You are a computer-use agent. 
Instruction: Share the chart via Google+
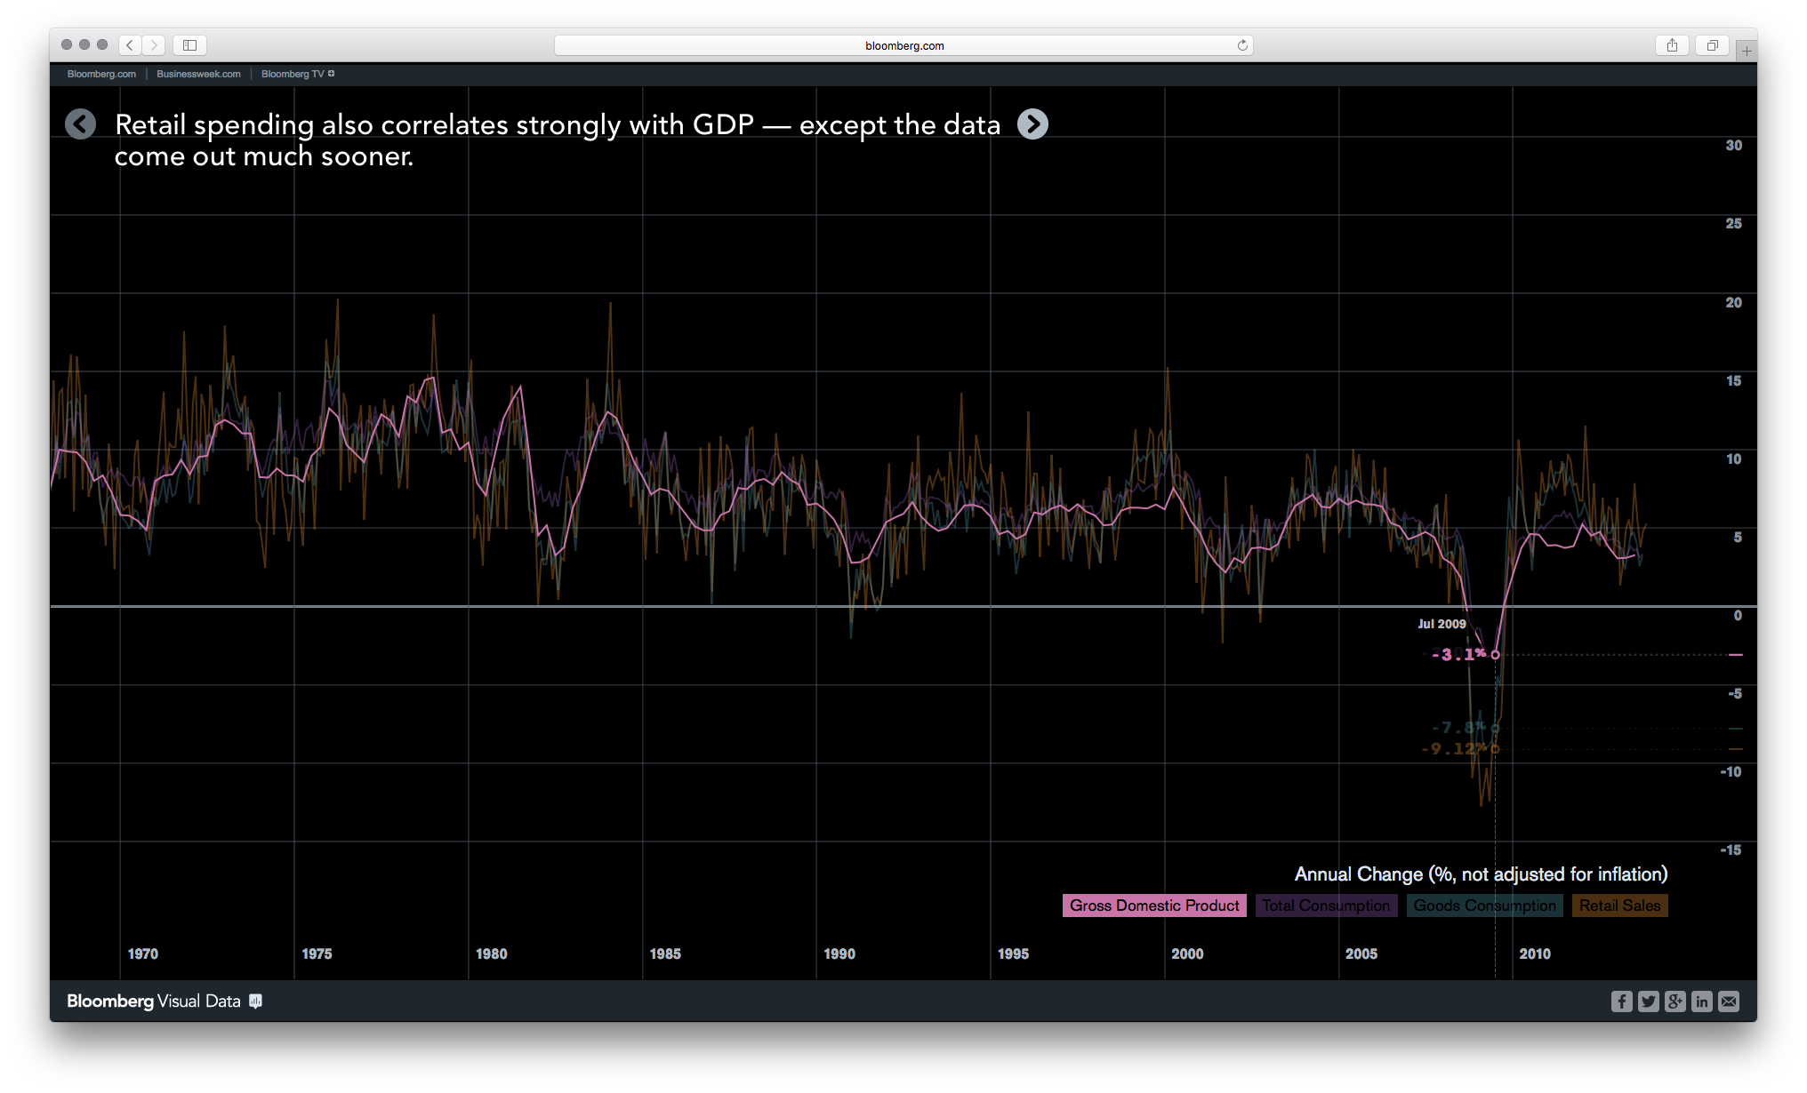click(1674, 1001)
